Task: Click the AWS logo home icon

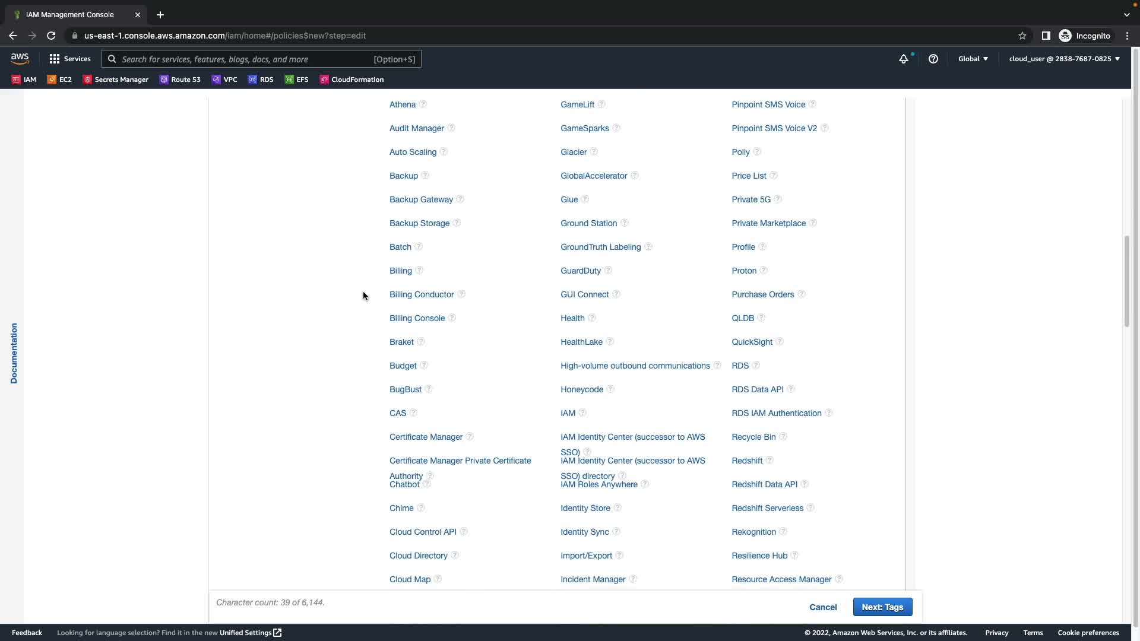Action: 20,59
